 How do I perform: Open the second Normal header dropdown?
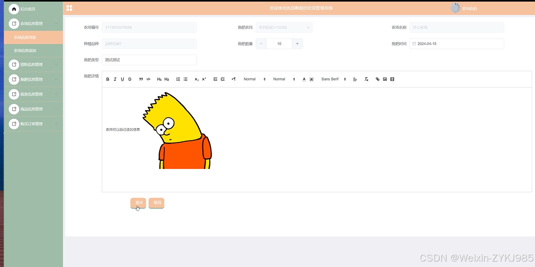pos(284,79)
